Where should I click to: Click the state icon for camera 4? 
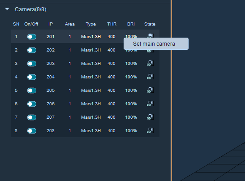coord(150,77)
